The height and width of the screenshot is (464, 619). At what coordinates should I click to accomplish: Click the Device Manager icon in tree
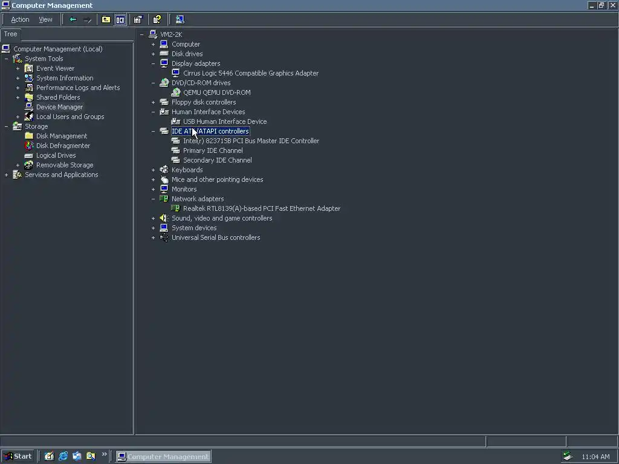(29, 107)
